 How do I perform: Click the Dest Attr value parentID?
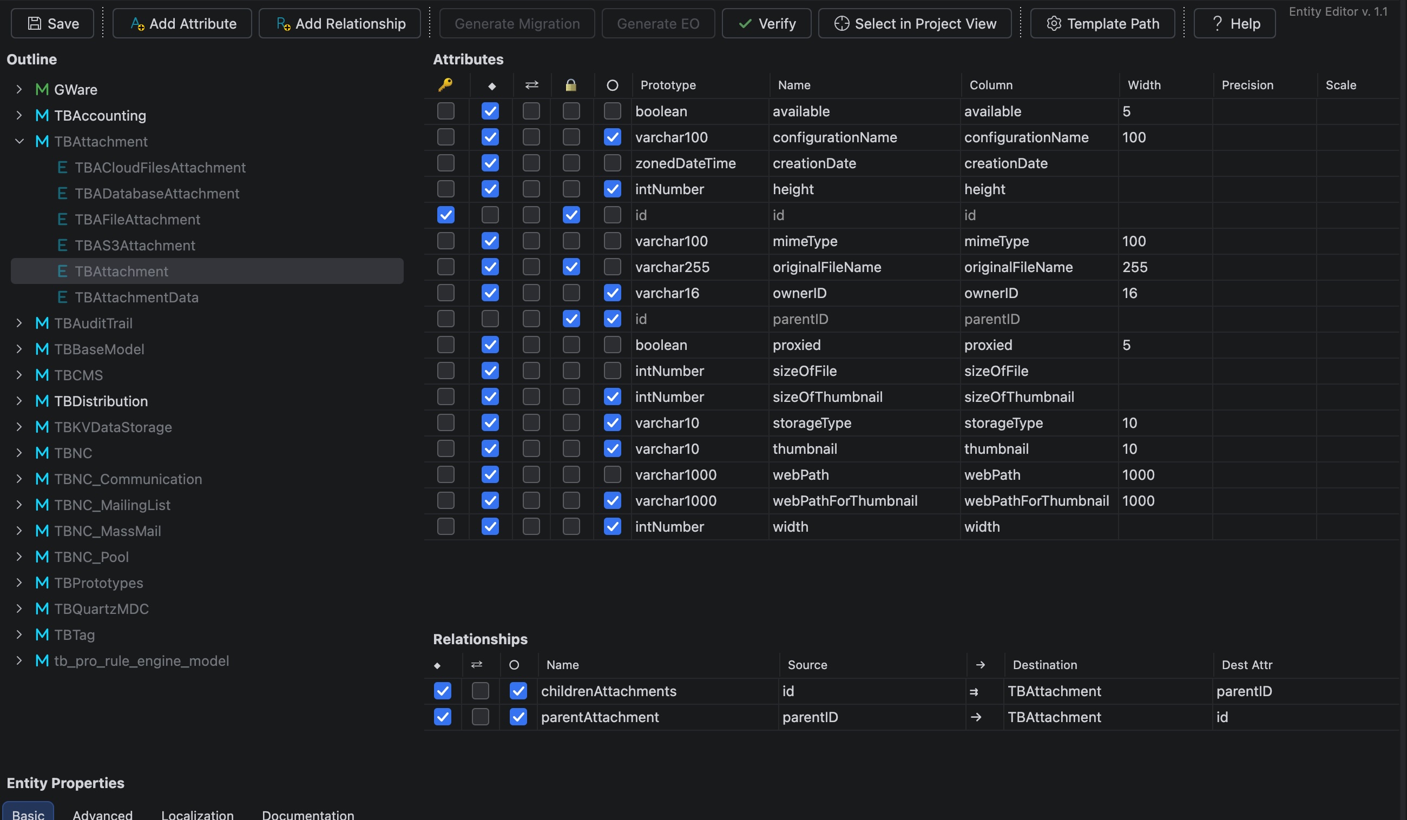pyautogui.click(x=1244, y=691)
